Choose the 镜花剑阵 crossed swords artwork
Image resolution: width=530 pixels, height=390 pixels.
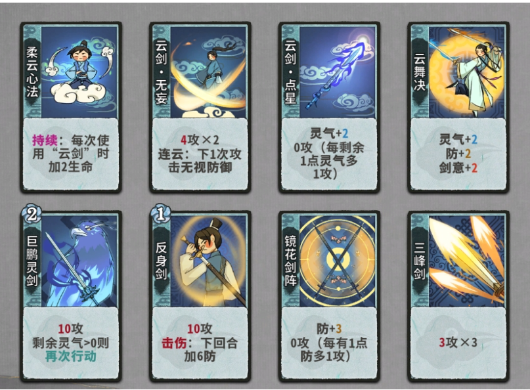[x=338, y=261]
